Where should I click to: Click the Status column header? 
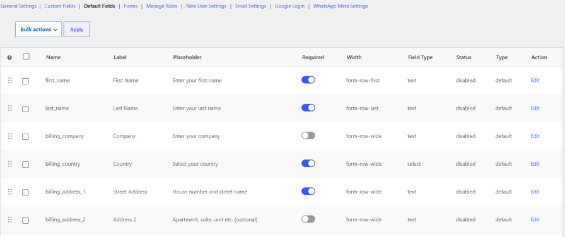[x=463, y=57]
